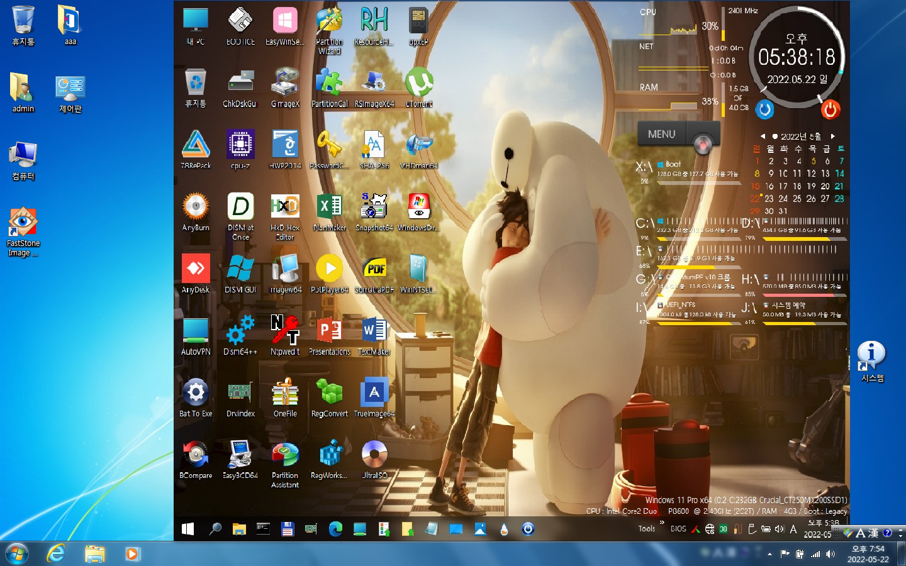Launch GimageX desktop shortcut
Viewport: 906px width, 566px height.
click(x=285, y=88)
